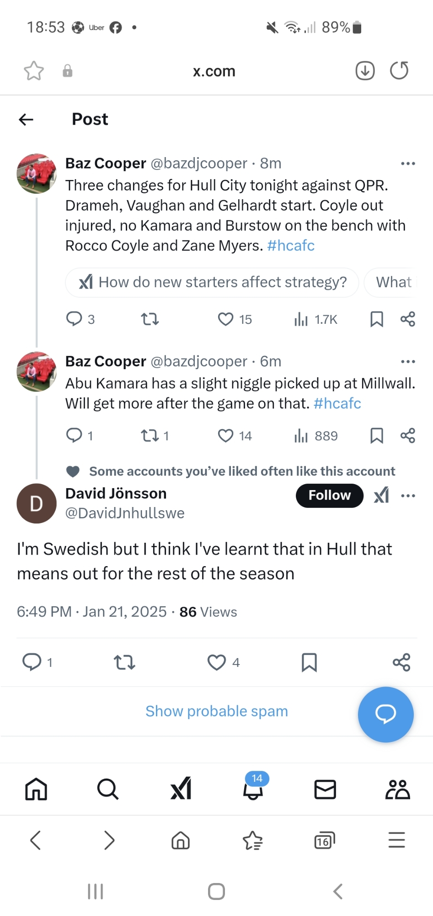This screenshot has width=433, height=916.
Task: Open Notifications tab with 14 badge
Action: [253, 789]
